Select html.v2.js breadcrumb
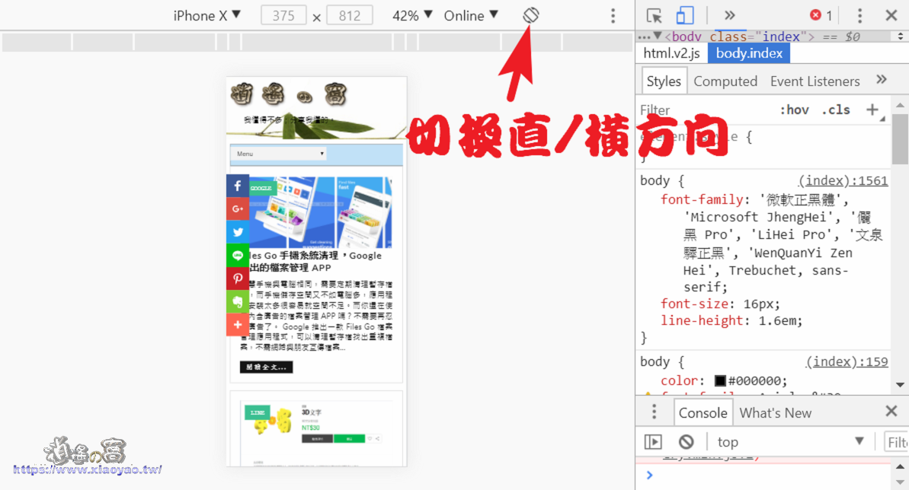The image size is (909, 490). [672, 53]
